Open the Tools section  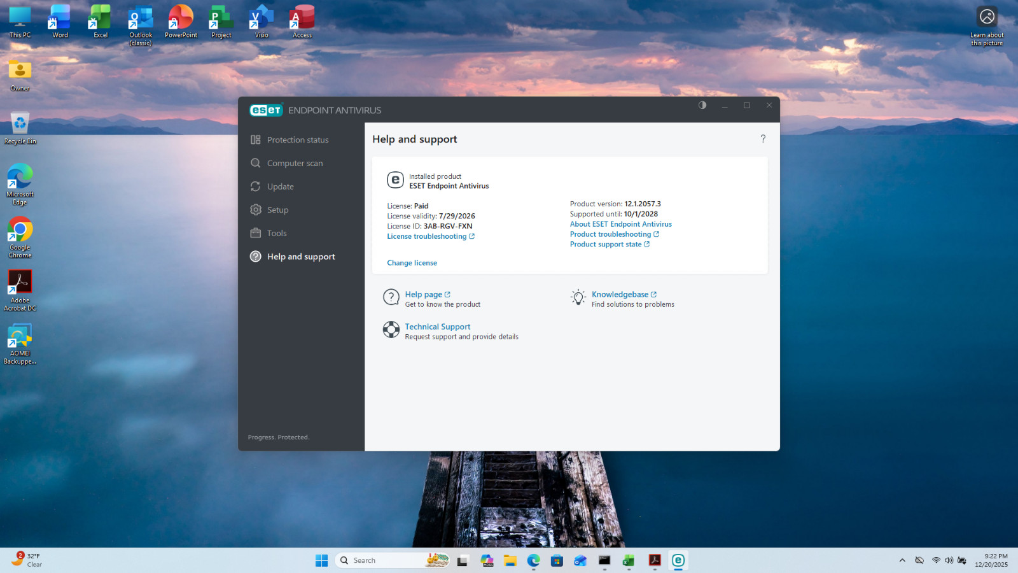276,233
